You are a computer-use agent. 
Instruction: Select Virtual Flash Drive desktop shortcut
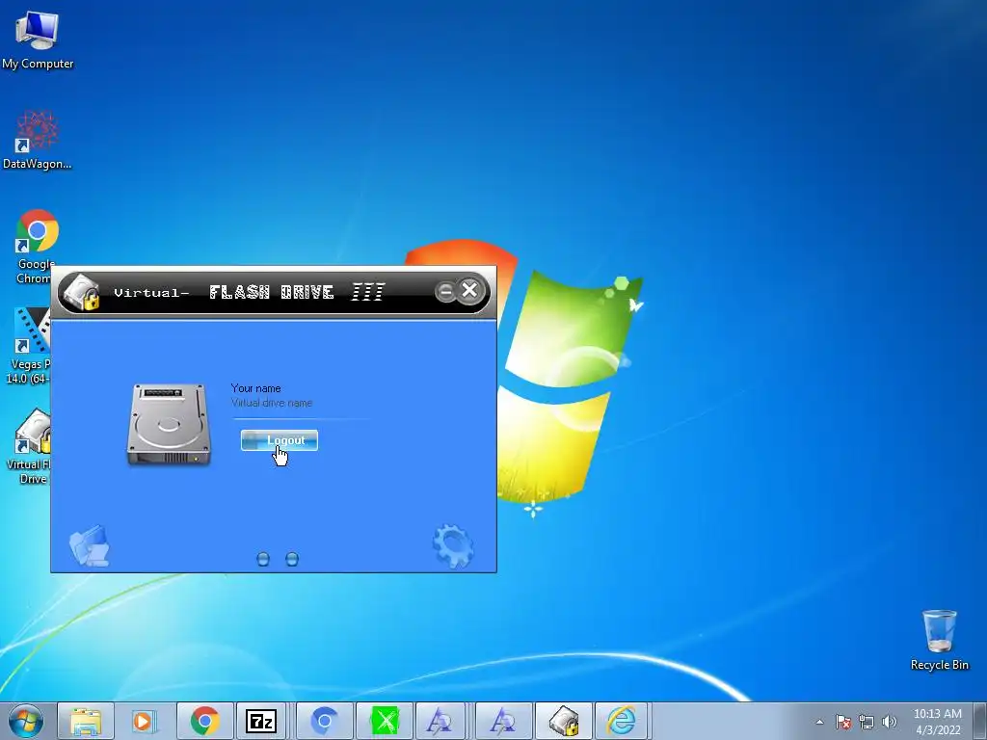[28, 447]
